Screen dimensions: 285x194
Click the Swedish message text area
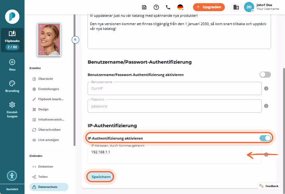179,31
